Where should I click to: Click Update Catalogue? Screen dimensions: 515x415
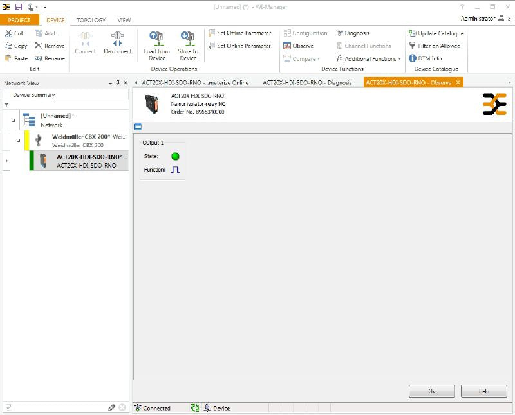pyautogui.click(x=436, y=33)
